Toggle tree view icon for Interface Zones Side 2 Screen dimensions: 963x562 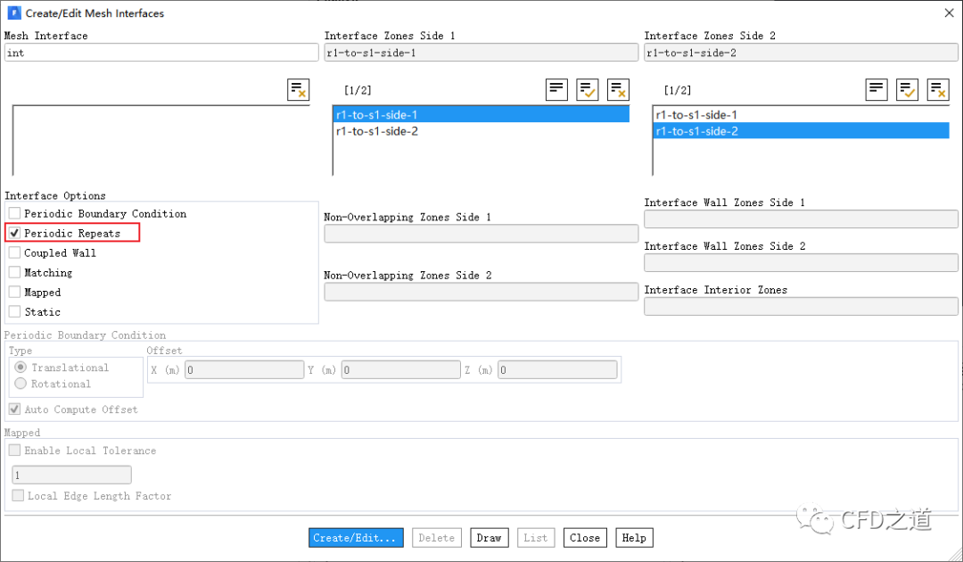pyautogui.click(x=877, y=89)
